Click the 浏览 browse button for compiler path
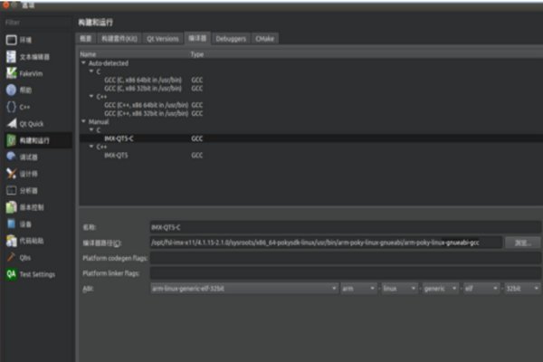Image resolution: width=543 pixels, height=362 pixels. [521, 243]
